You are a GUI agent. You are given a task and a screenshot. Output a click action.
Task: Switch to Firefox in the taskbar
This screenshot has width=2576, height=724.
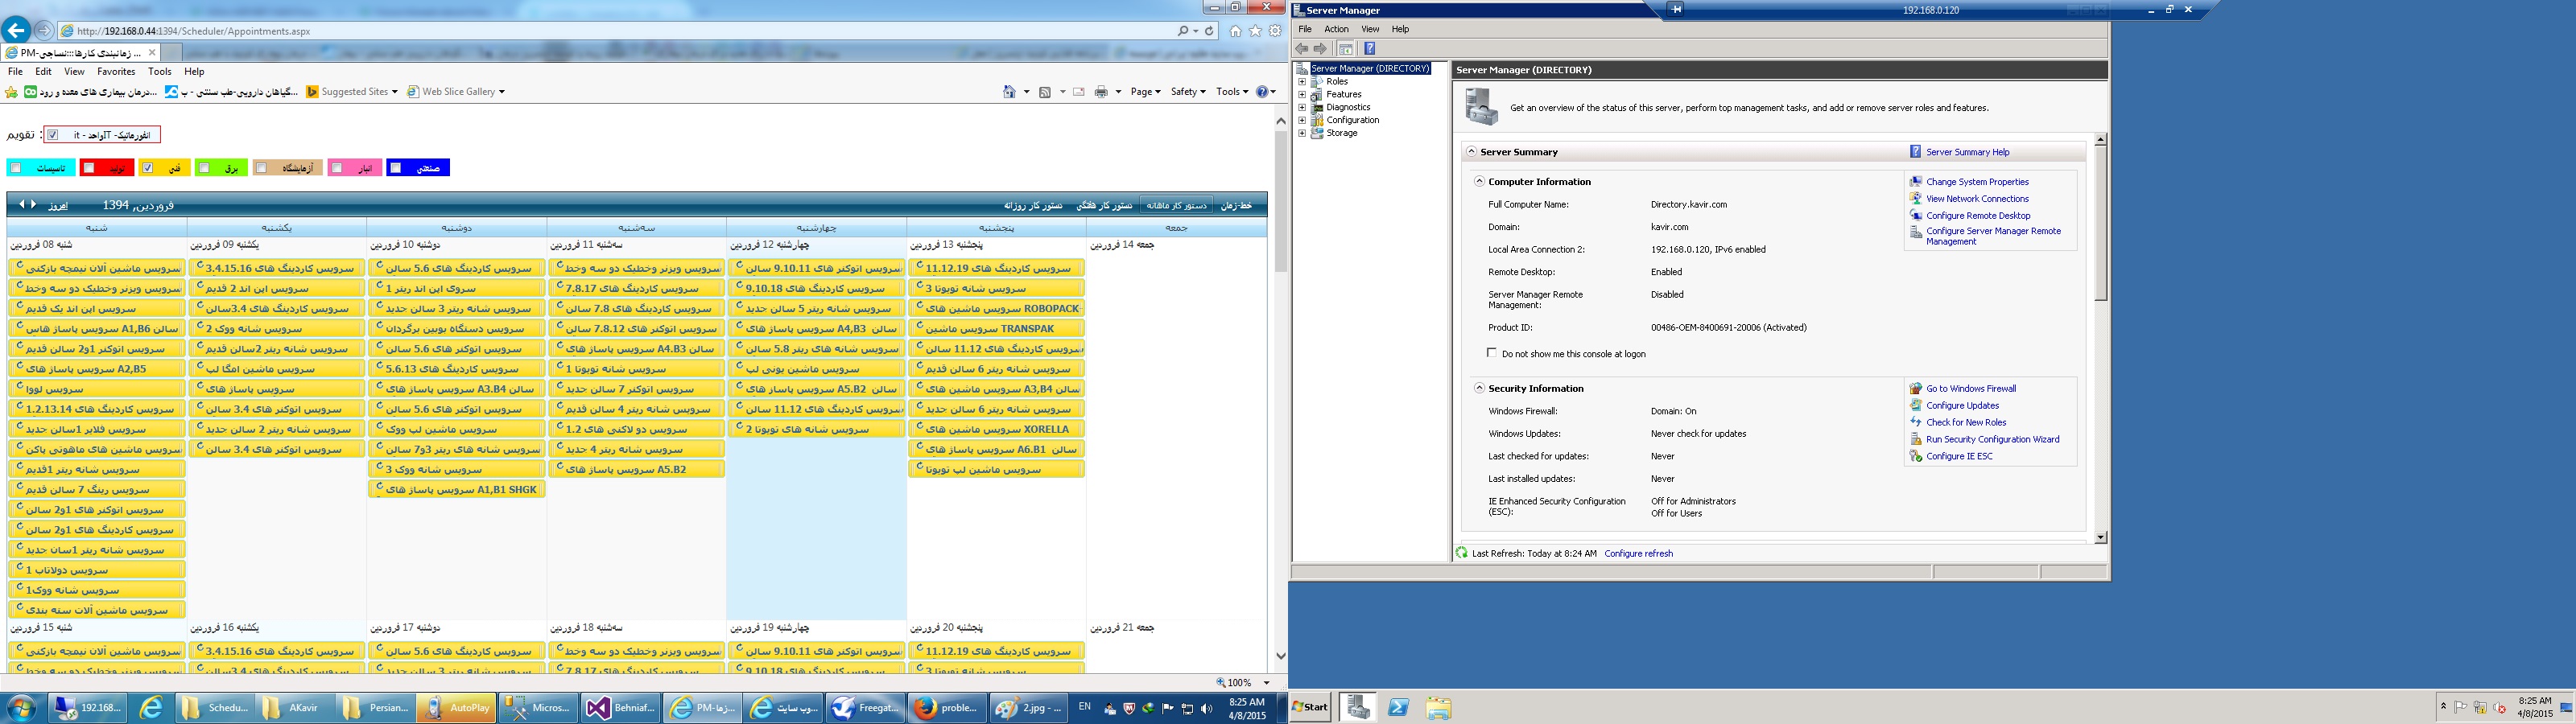[947, 708]
